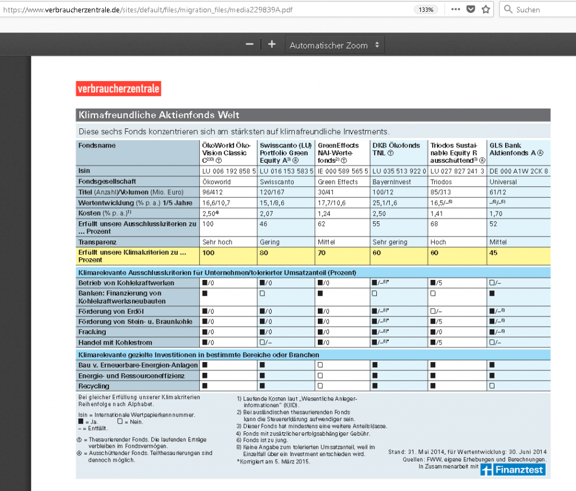Click empty box for GreenEffects Bau v. Erneuerbare-Energien-Anlagen
The image size is (576, 491).
pyautogui.click(x=320, y=365)
